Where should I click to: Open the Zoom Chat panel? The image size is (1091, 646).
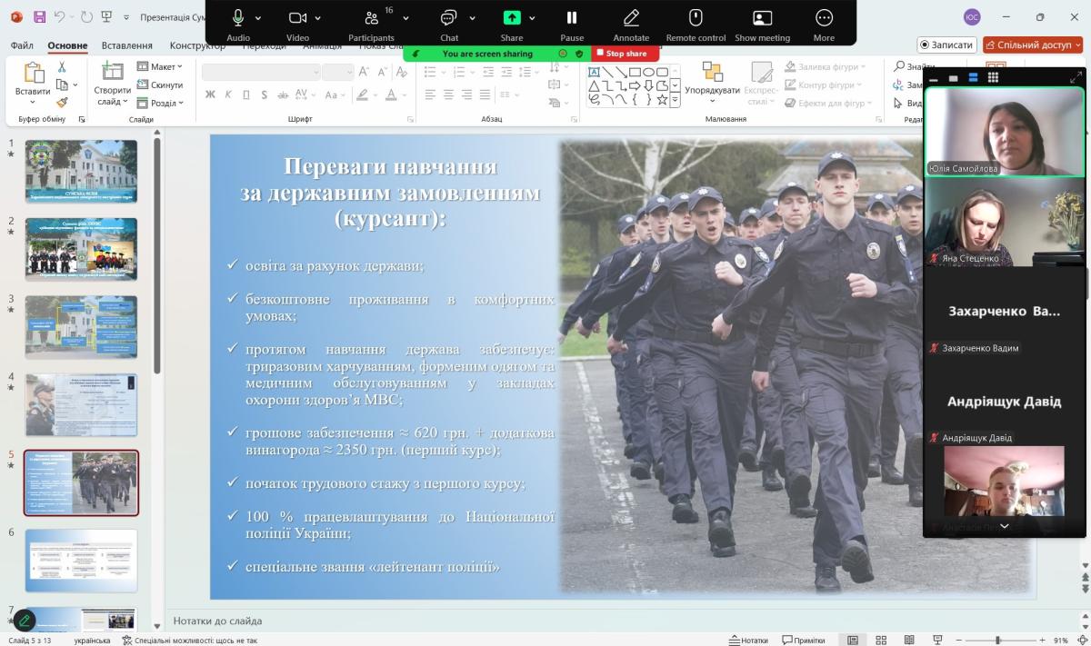pyautogui.click(x=449, y=18)
